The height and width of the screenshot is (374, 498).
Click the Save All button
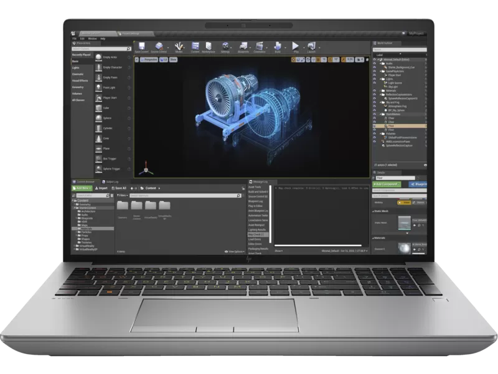coord(119,188)
